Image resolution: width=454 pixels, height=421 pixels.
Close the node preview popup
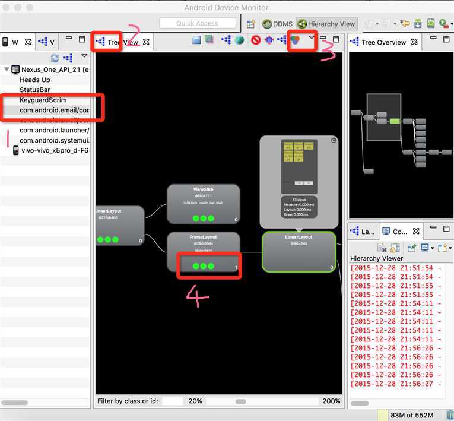pos(334,140)
